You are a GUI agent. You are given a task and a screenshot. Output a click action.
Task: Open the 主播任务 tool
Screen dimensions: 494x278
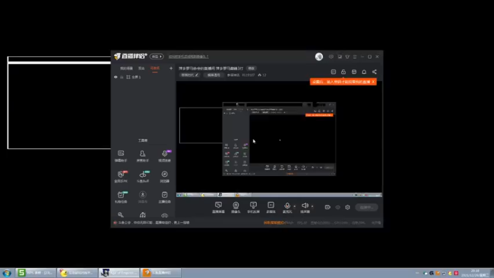(x=164, y=197)
